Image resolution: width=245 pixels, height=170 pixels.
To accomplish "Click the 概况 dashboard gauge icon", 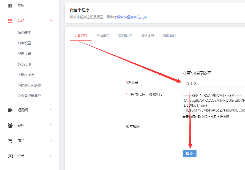I will 10,6.
